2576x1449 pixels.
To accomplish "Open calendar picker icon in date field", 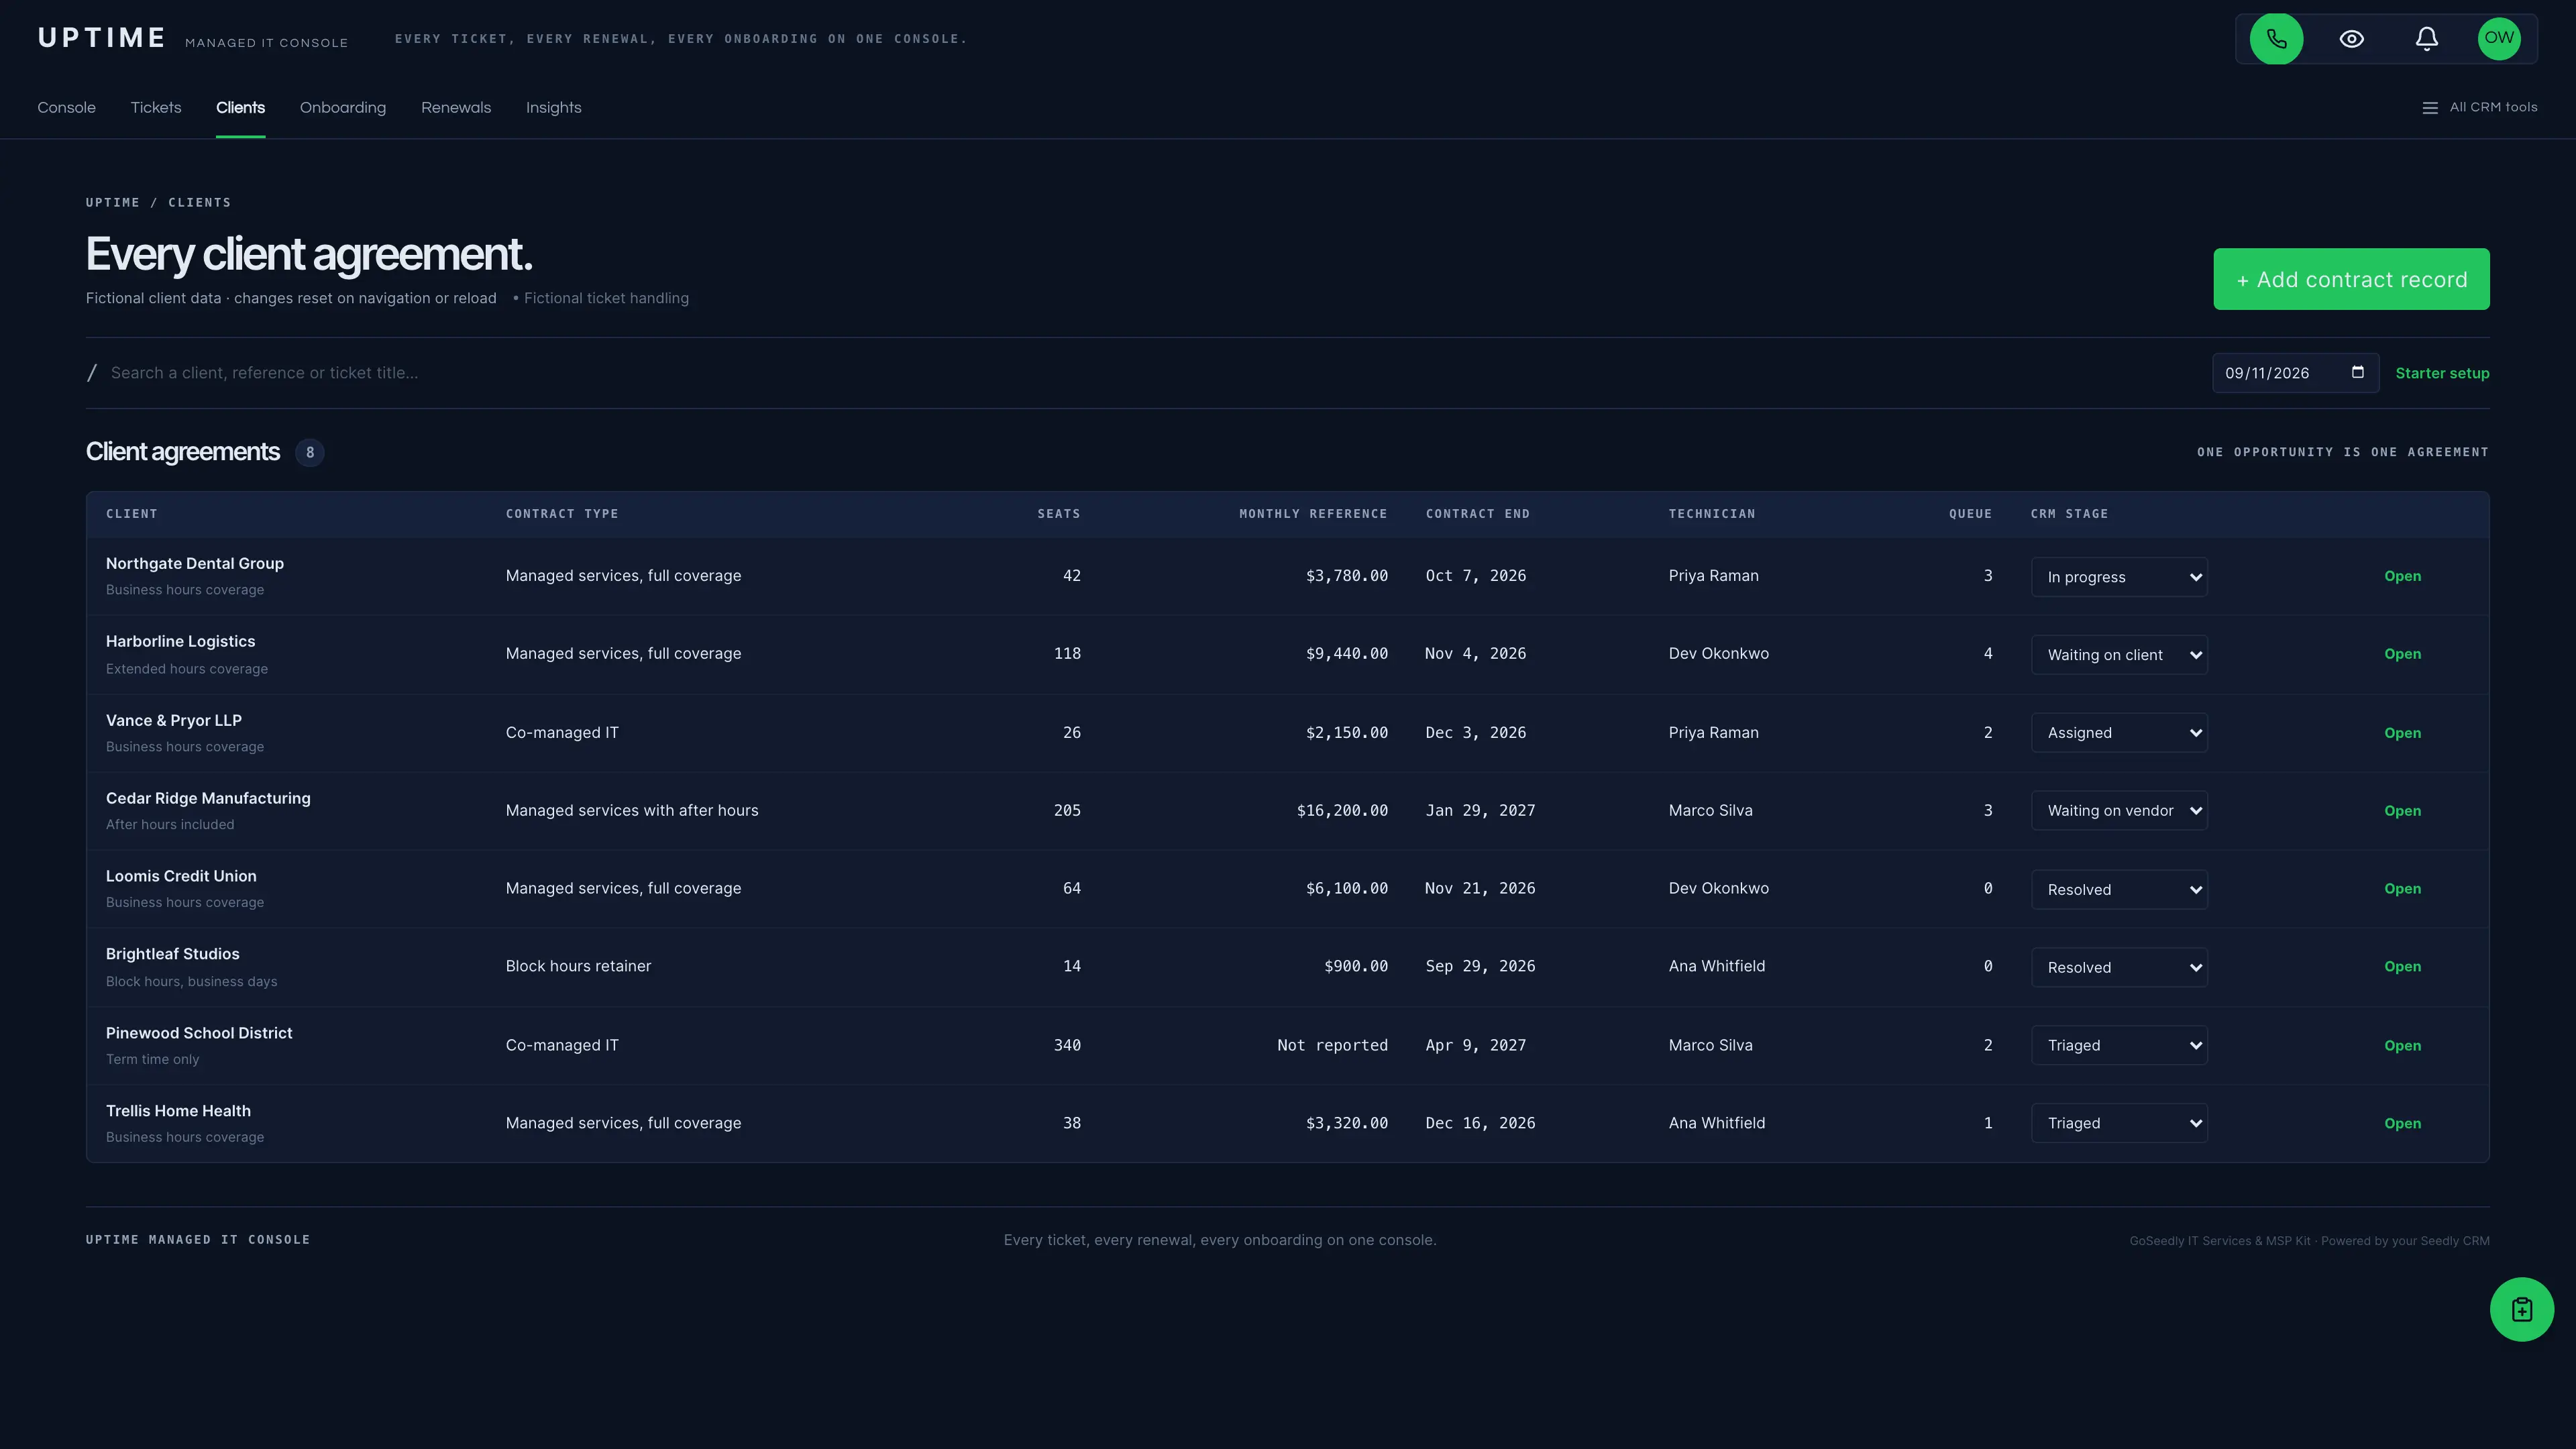I will point(2358,372).
